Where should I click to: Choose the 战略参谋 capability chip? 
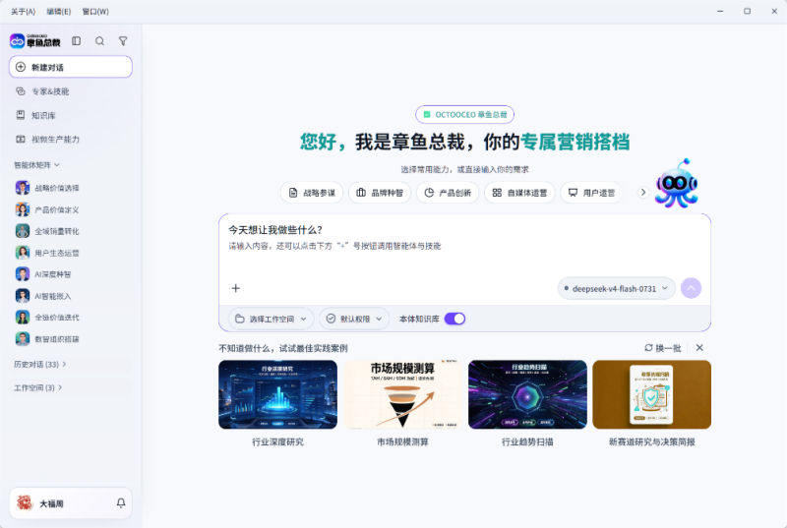click(312, 193)
